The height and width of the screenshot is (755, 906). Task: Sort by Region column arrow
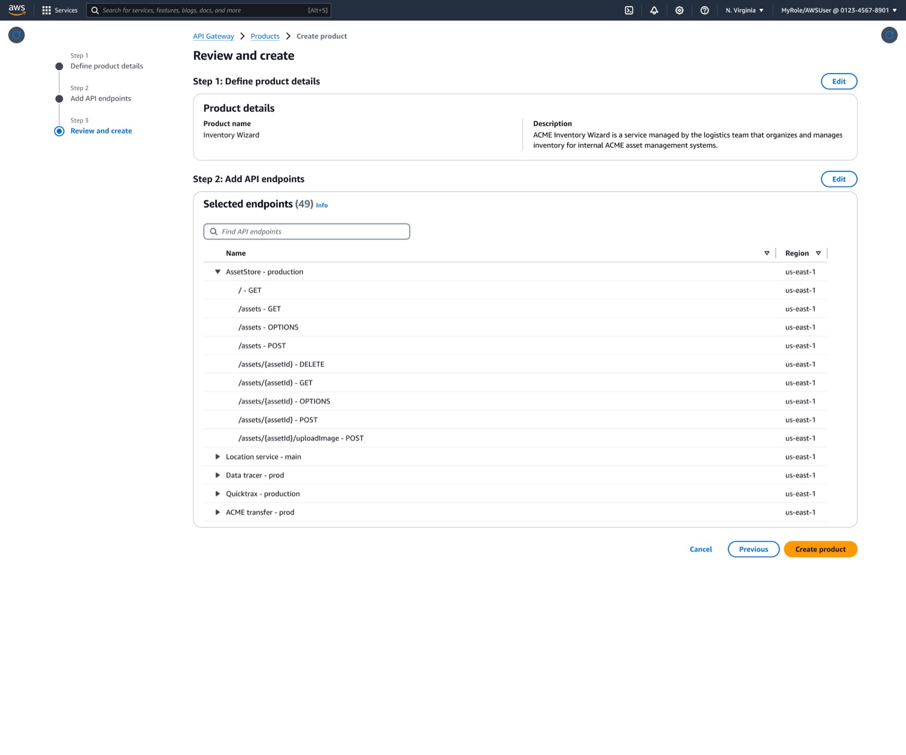tap(818, 253)
